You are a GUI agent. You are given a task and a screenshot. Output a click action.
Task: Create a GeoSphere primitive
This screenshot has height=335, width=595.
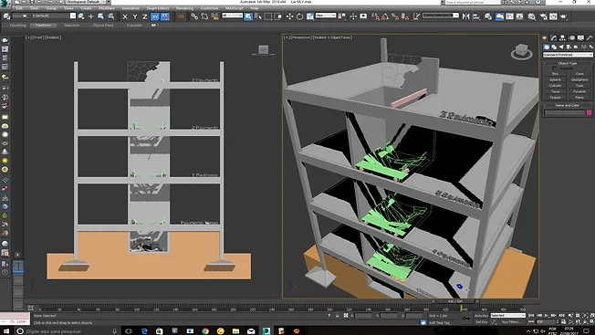click(579, 79)
